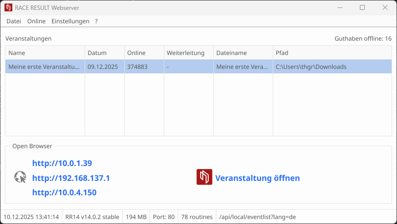This screenshot has width=397, height=224.
Task: Maximize the Webserver window
Action: (362, 8)
